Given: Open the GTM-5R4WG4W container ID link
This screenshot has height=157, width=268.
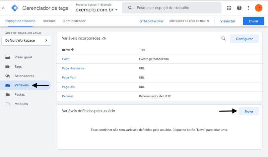Looking at the screenshot, I should [151, 21].
